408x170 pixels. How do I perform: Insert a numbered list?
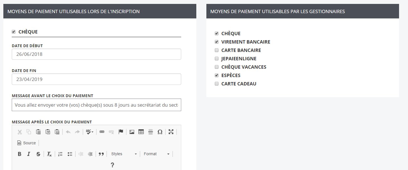click(60, 154)
